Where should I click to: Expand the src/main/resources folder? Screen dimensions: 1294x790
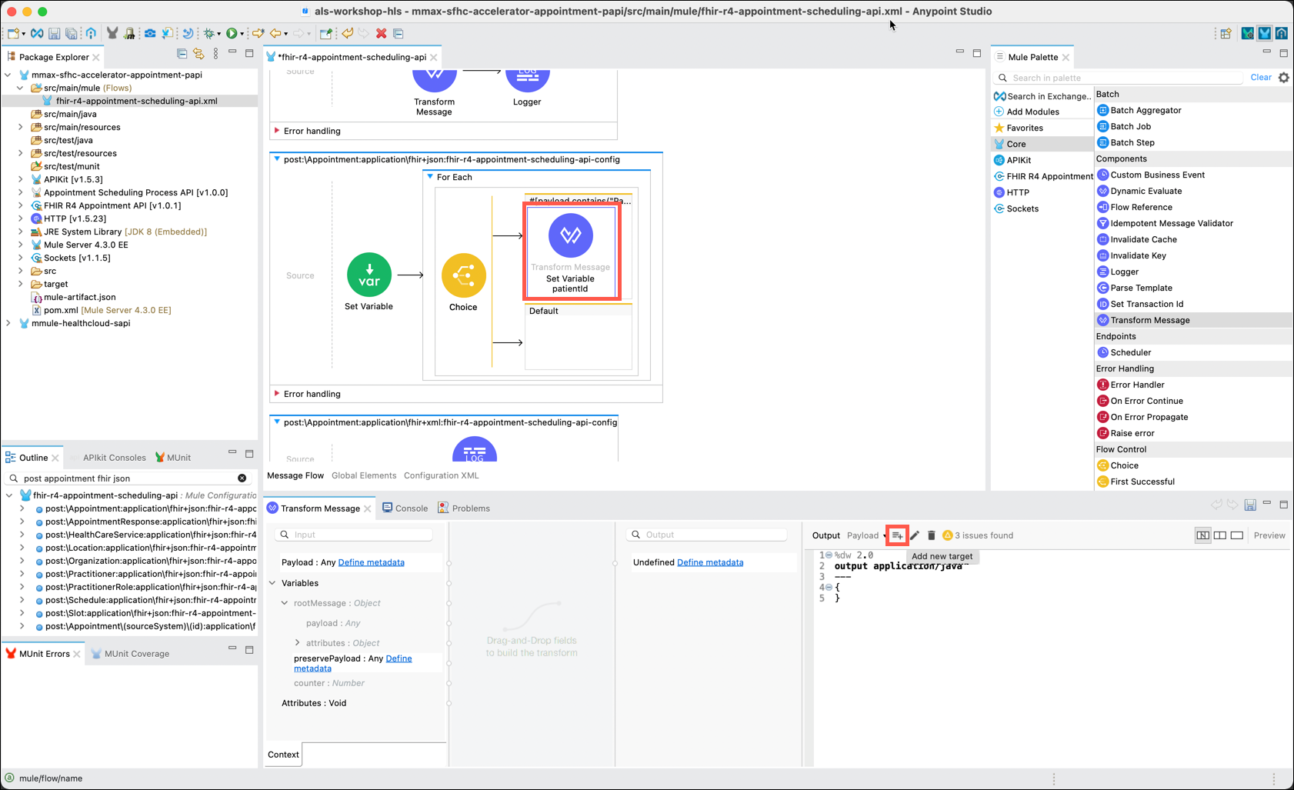tap(21, 127)
